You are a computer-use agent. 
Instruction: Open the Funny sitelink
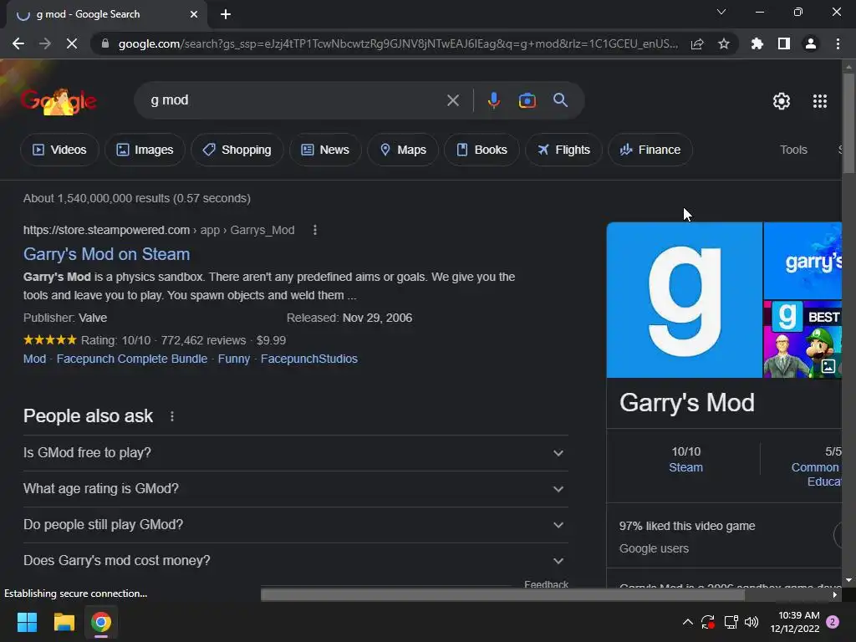tap(234, 359)
